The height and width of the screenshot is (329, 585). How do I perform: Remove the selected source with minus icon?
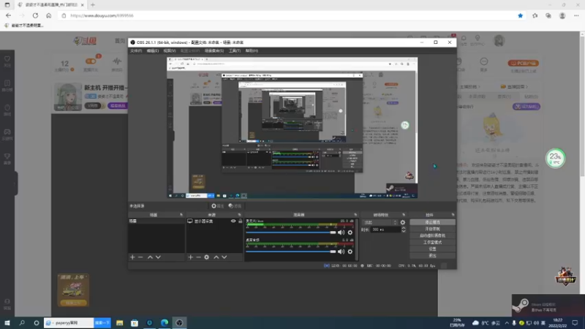point(198,257)
